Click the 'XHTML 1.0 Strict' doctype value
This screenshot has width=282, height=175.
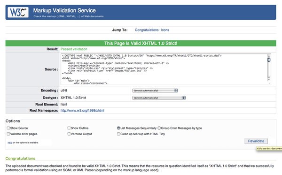pos(73,98)
